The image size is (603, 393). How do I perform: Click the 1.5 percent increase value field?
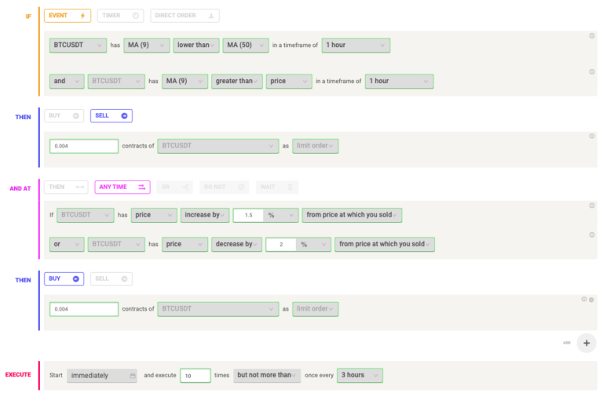pyautogui.click(x=248, y=215)
